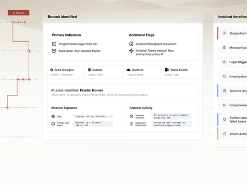
Task: Open the Teams Events card
Action: coord(180,72)
